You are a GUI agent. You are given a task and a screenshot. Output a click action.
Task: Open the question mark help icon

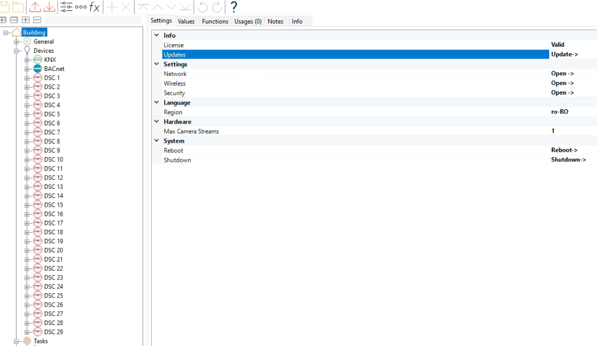234,6
